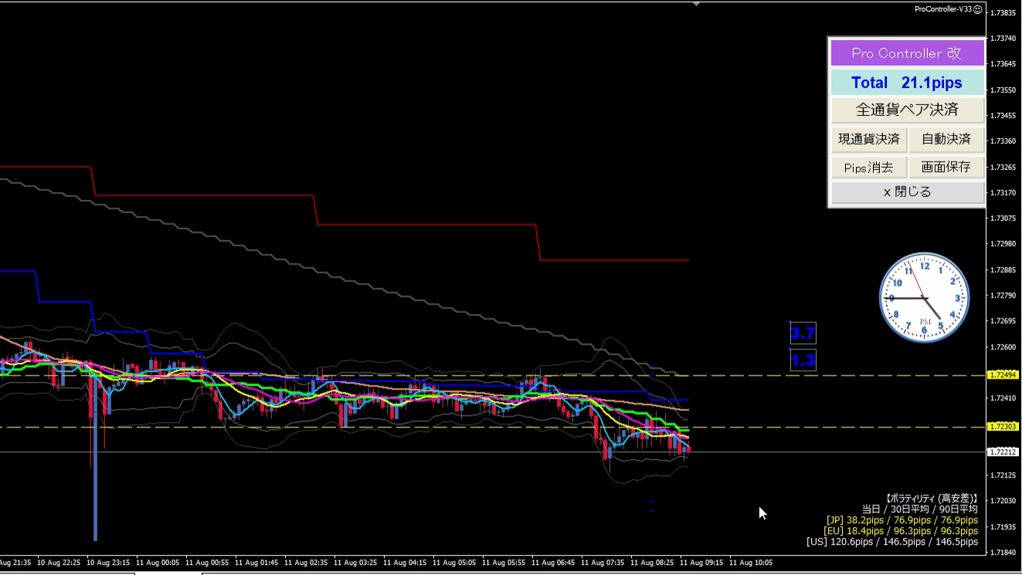Click the 11 Aug 10:05 time axis label
Image resolution: width=1022 pixels, height=575 pixels.
tap(751, 563)
